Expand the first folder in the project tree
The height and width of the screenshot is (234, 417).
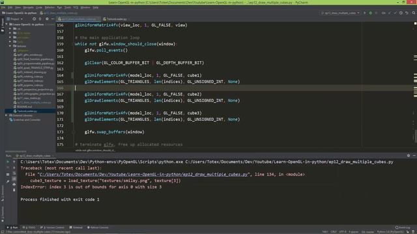click(x=10, y=29)
